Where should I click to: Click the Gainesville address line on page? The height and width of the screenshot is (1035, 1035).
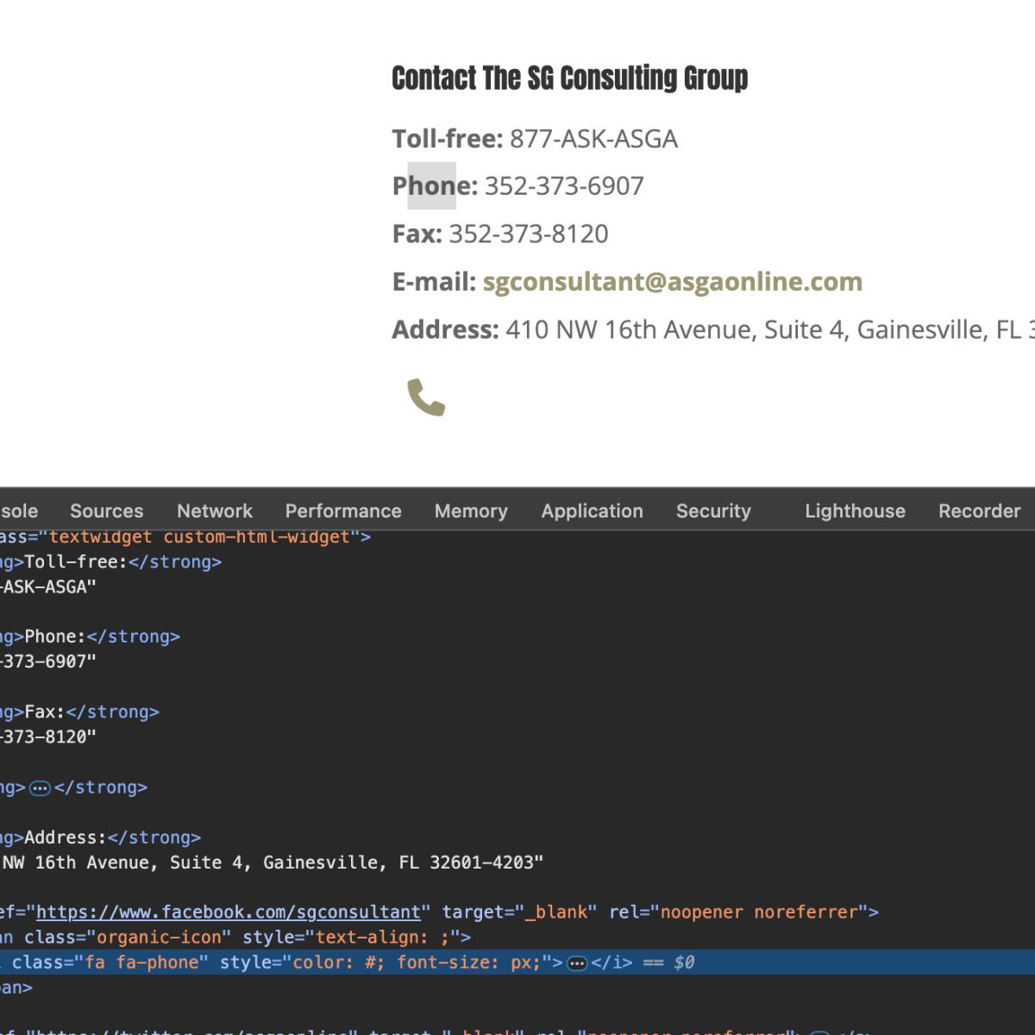[x=713, y=329]
